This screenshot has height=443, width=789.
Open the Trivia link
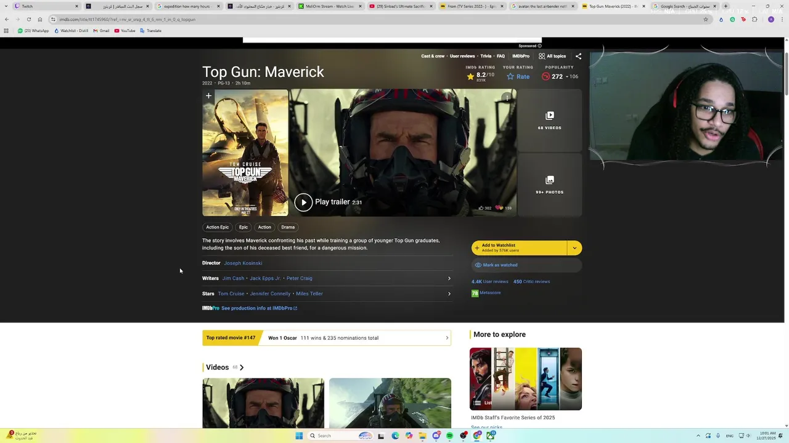coord(486,56)
